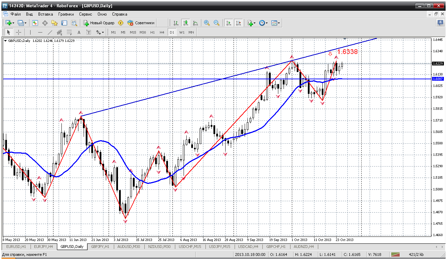Switch chart to bar chart
447x259 pixels.
176,23
